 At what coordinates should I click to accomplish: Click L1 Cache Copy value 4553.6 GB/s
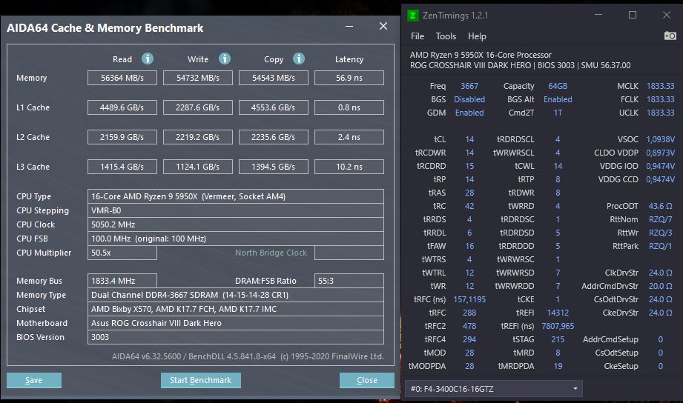[274, 107]
